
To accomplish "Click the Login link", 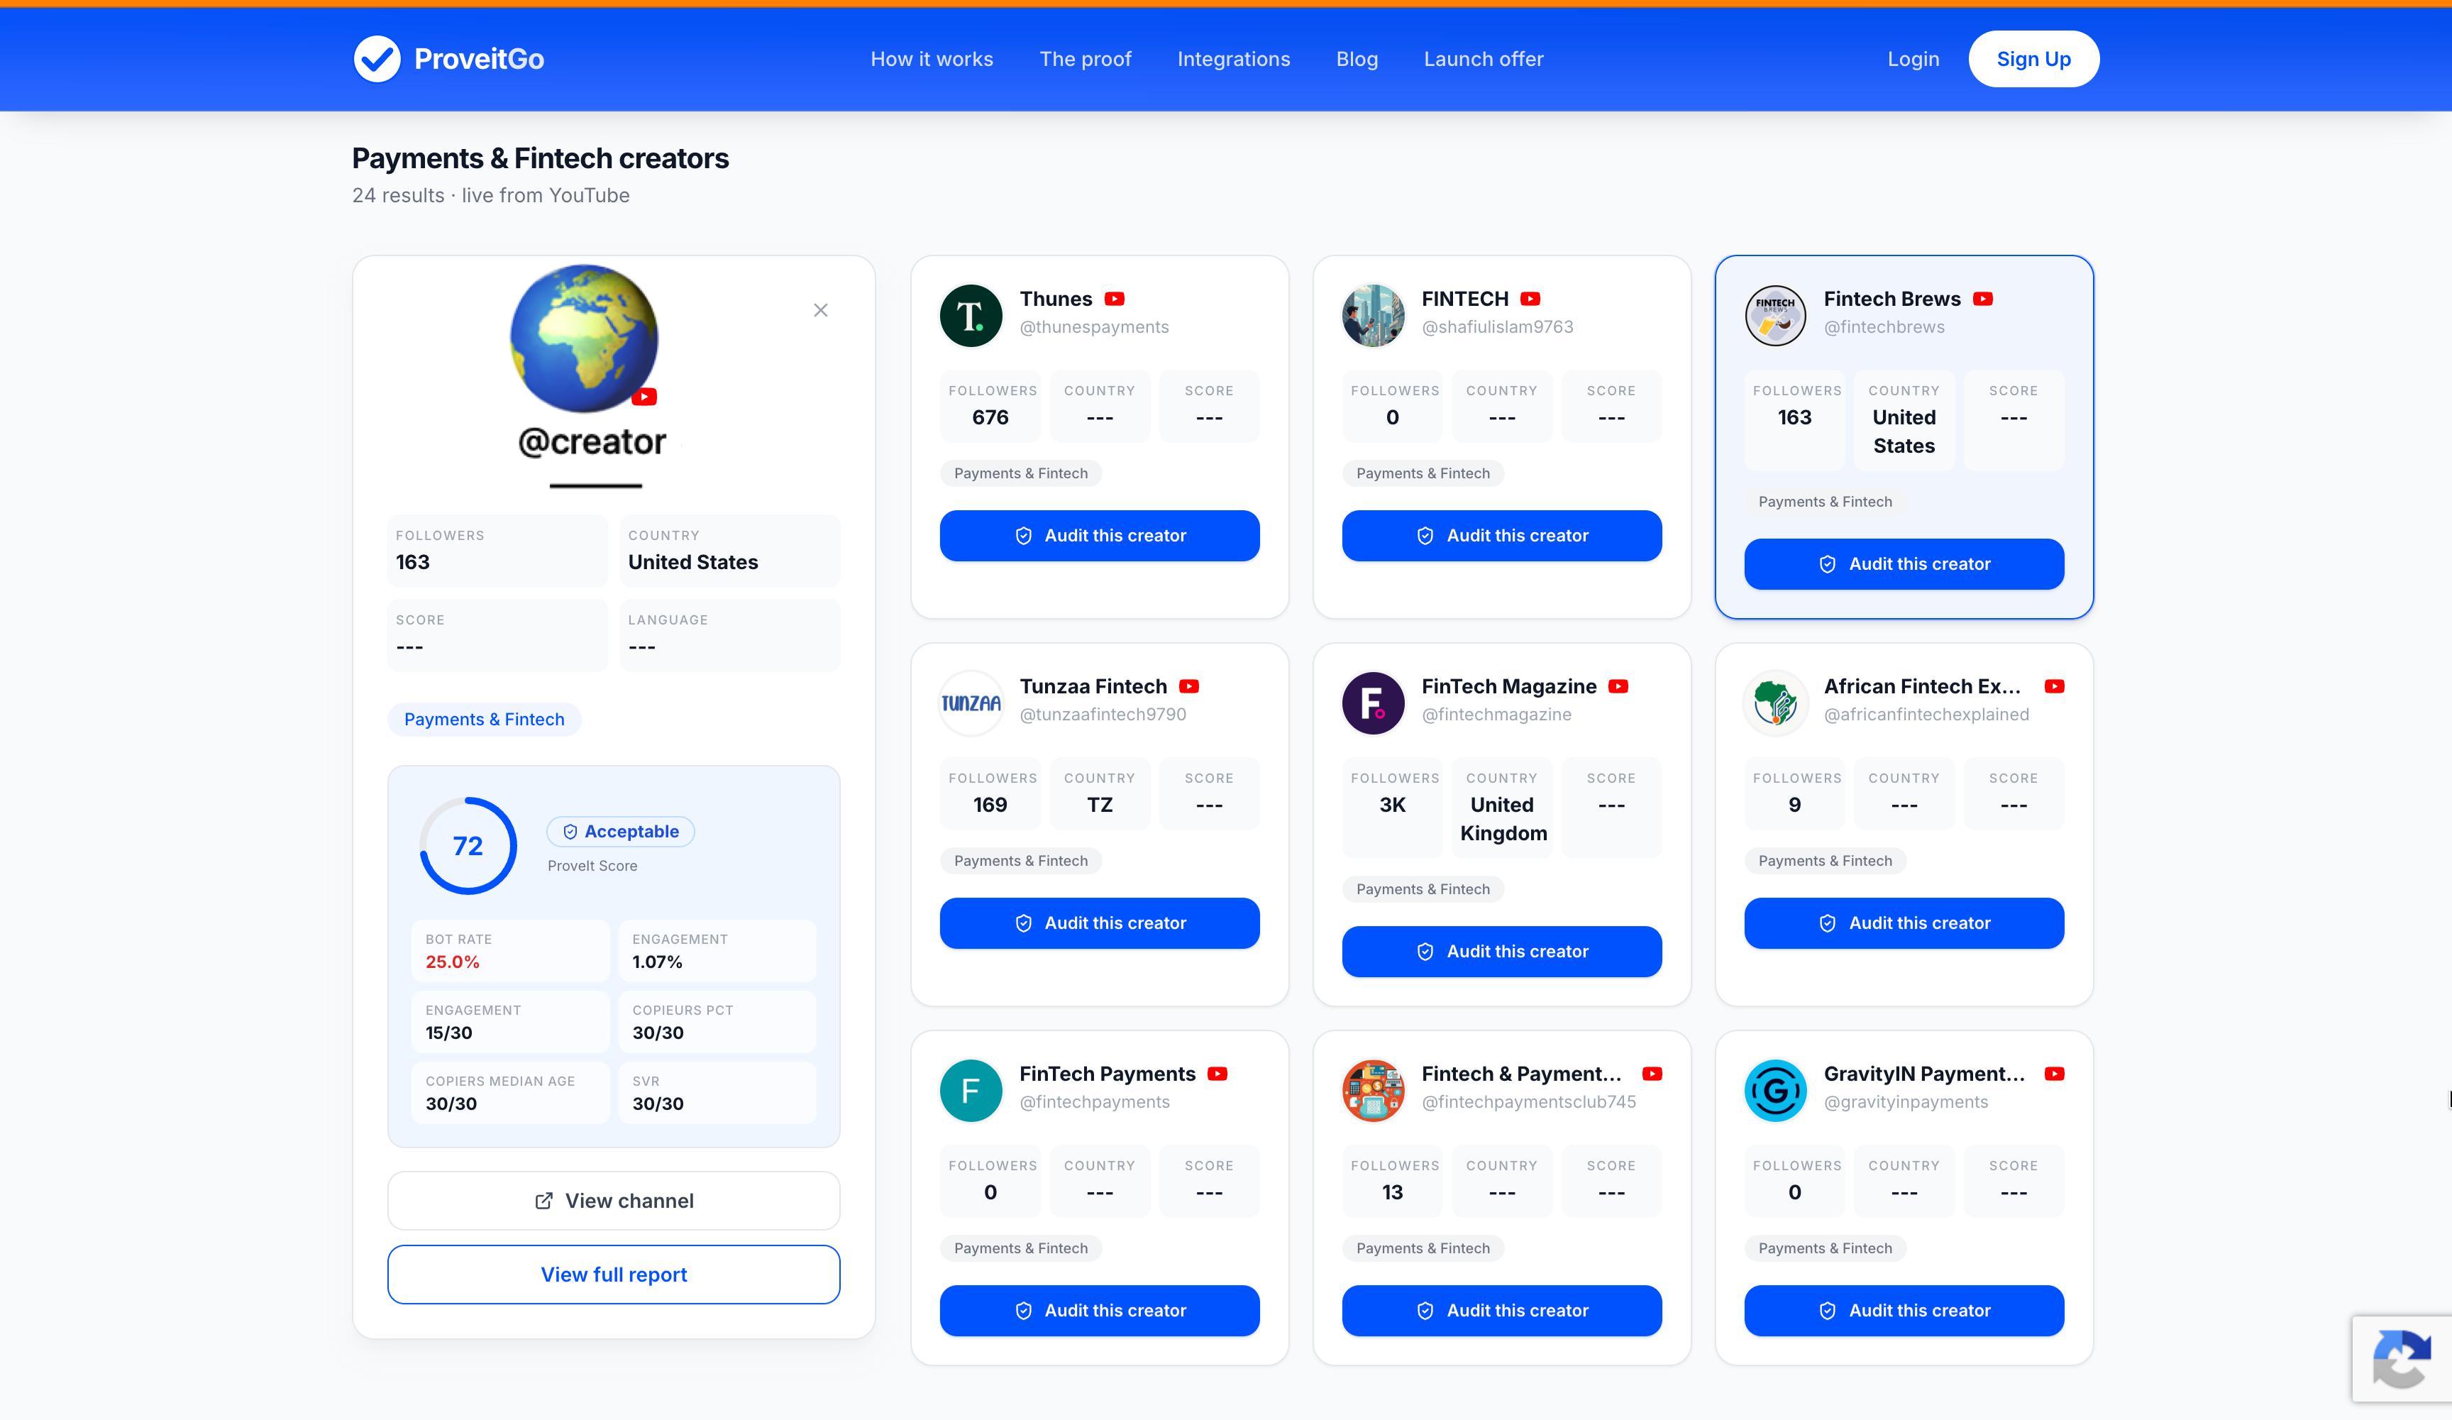I will click(1913, 58).
